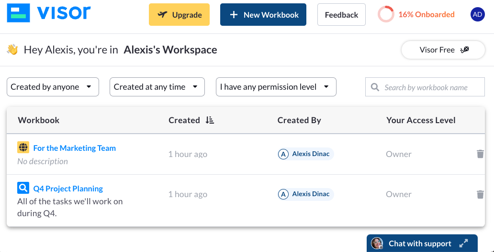Click the No description text
This screenshot has height=252, width=494.
(43, 161)
